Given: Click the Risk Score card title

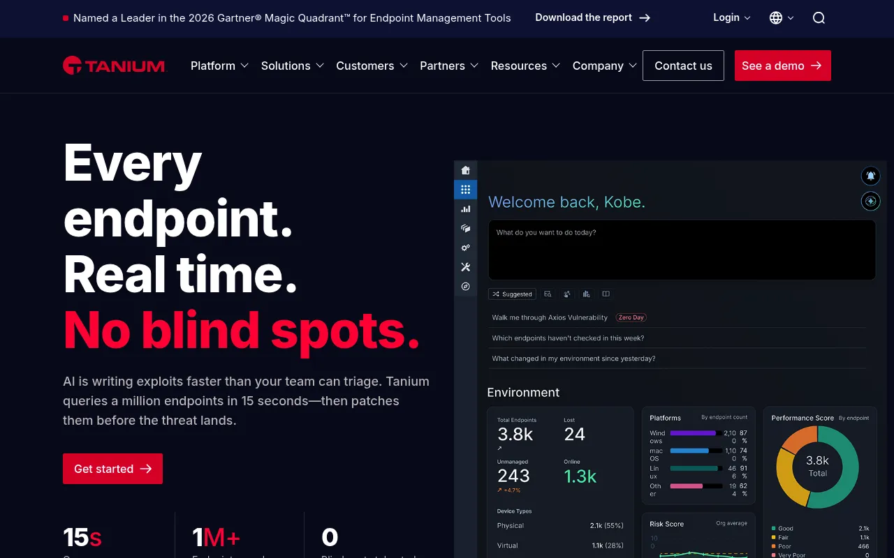Looking at the screenshot, I should point(666,524).
